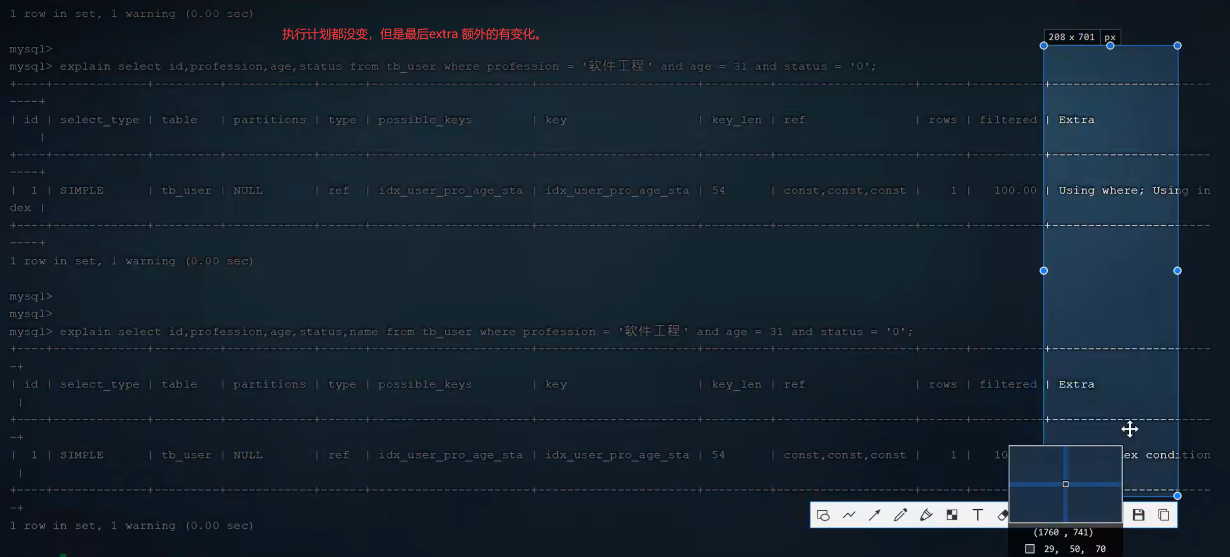Select the highlighter marker tool
This screenshot has width=1230, height=557.
926,515
